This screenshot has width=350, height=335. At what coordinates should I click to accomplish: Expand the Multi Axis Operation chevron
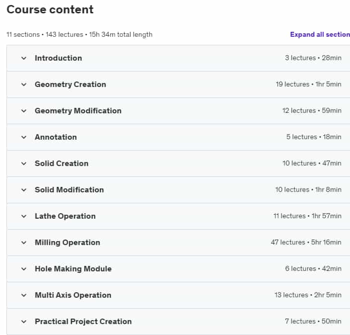coord(23,295)
